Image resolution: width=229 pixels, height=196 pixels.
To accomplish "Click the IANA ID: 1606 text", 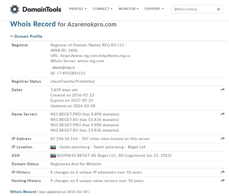I will point(64,50).
